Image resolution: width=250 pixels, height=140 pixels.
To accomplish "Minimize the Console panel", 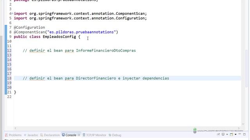I will (239, 134).
